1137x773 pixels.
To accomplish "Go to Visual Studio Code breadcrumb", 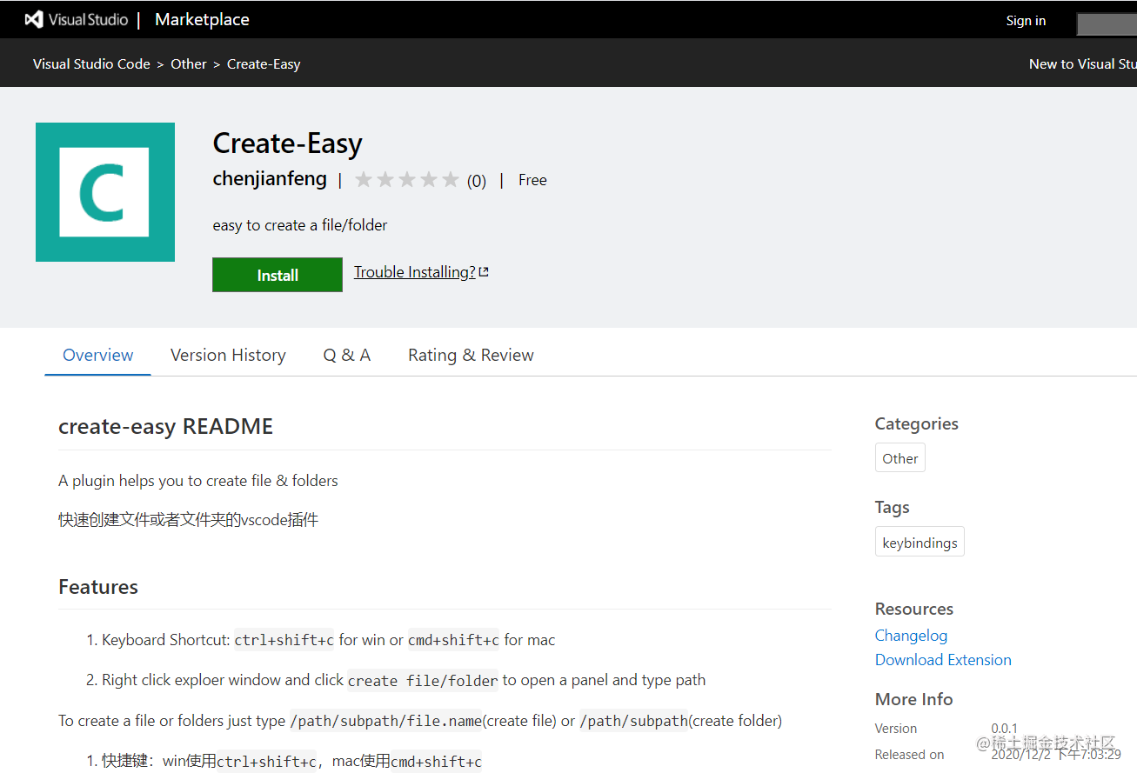I will click(x=91, y=64).
